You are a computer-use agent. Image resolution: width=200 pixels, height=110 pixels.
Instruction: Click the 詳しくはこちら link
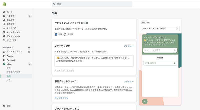point(61,98)
